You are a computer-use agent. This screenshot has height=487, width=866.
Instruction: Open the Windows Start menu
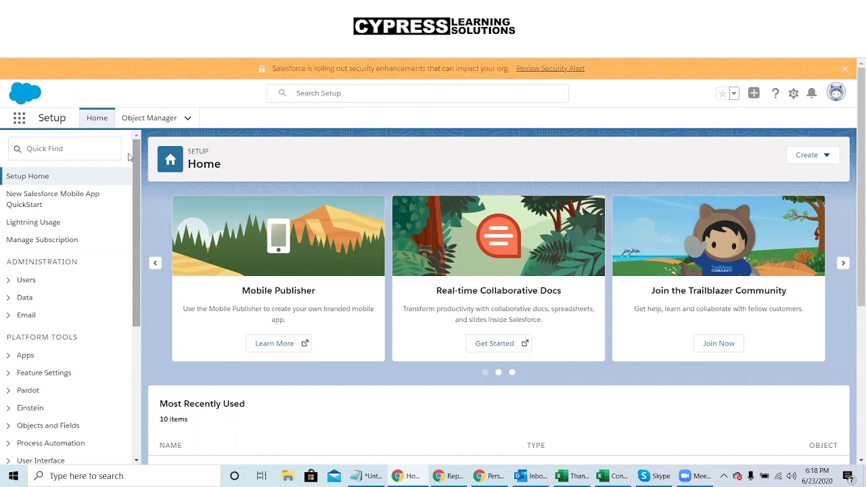(14, 476)
